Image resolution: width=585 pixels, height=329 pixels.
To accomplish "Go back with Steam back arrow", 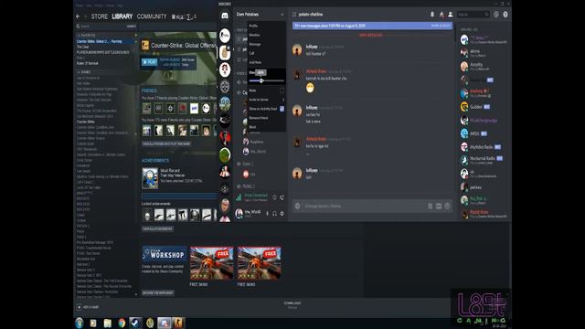I will pyautogui.click(x=78, y=16).
